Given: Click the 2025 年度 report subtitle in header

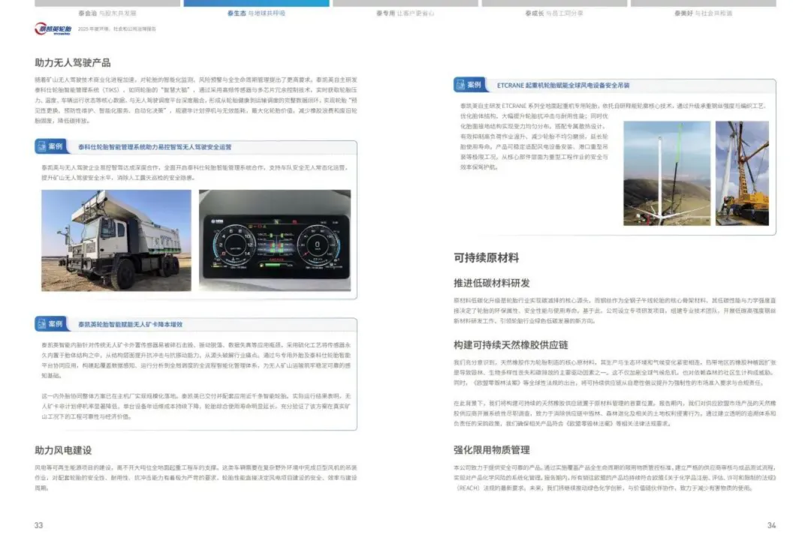Looking at the screenshot, I should coord(117,29).
